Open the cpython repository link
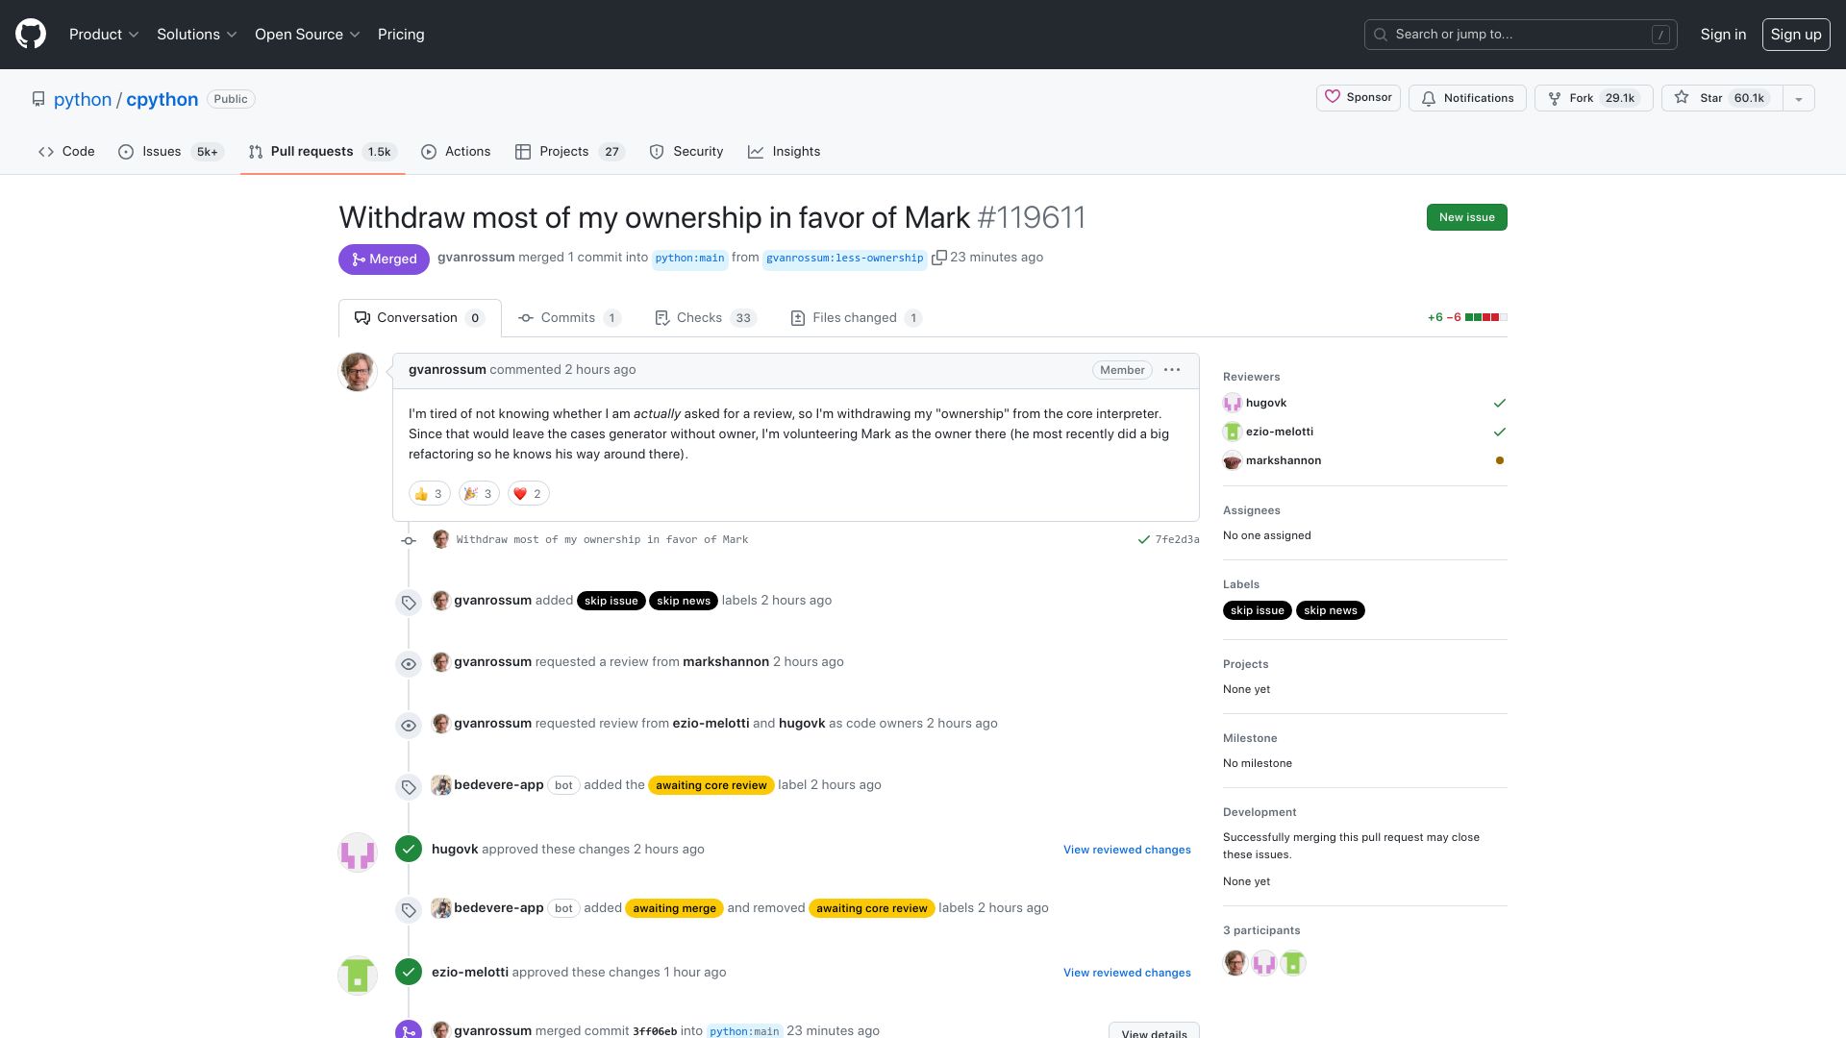Image resolution: width=1846 pixels, height=1038 pixels. 162,99
